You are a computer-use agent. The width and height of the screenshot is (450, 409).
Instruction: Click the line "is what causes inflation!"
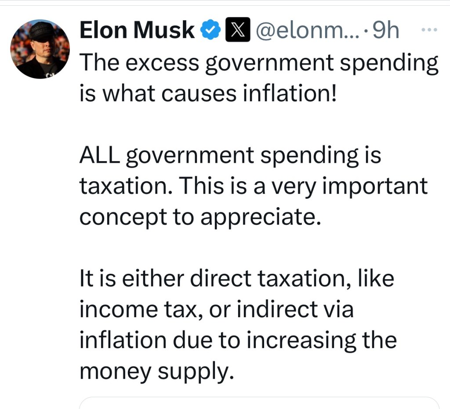coord(207,94)
